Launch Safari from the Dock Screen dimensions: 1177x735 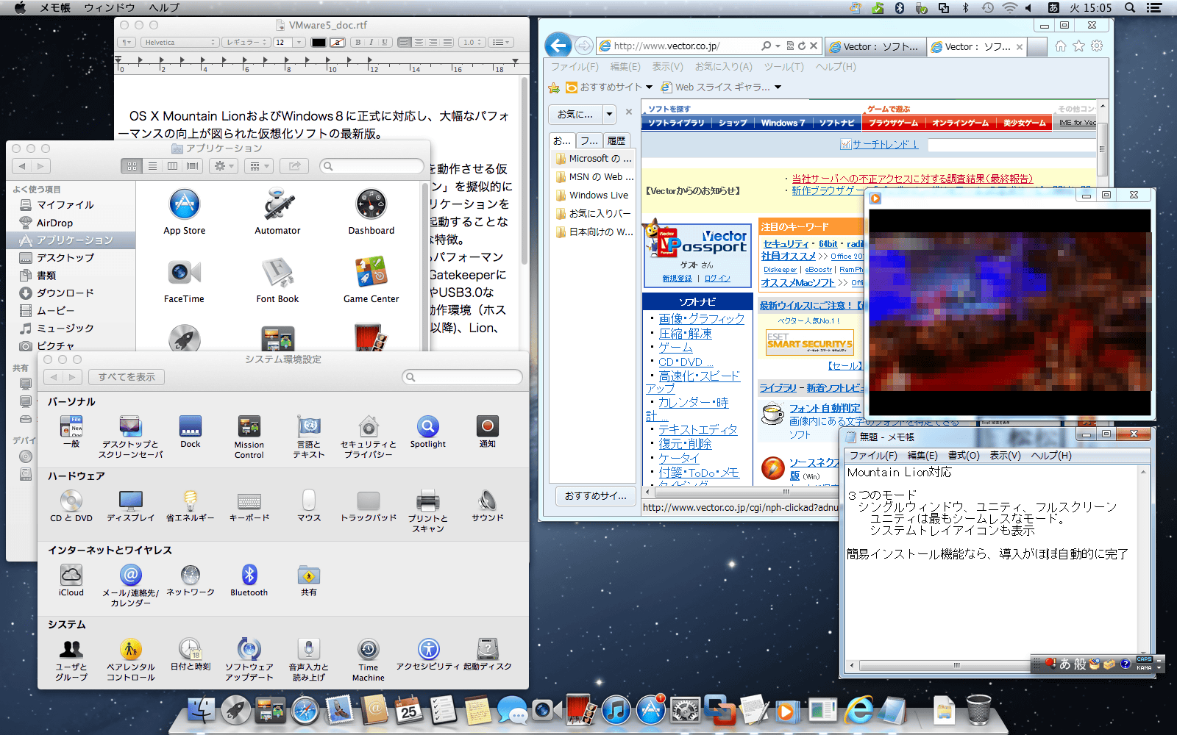click(305, 711)
